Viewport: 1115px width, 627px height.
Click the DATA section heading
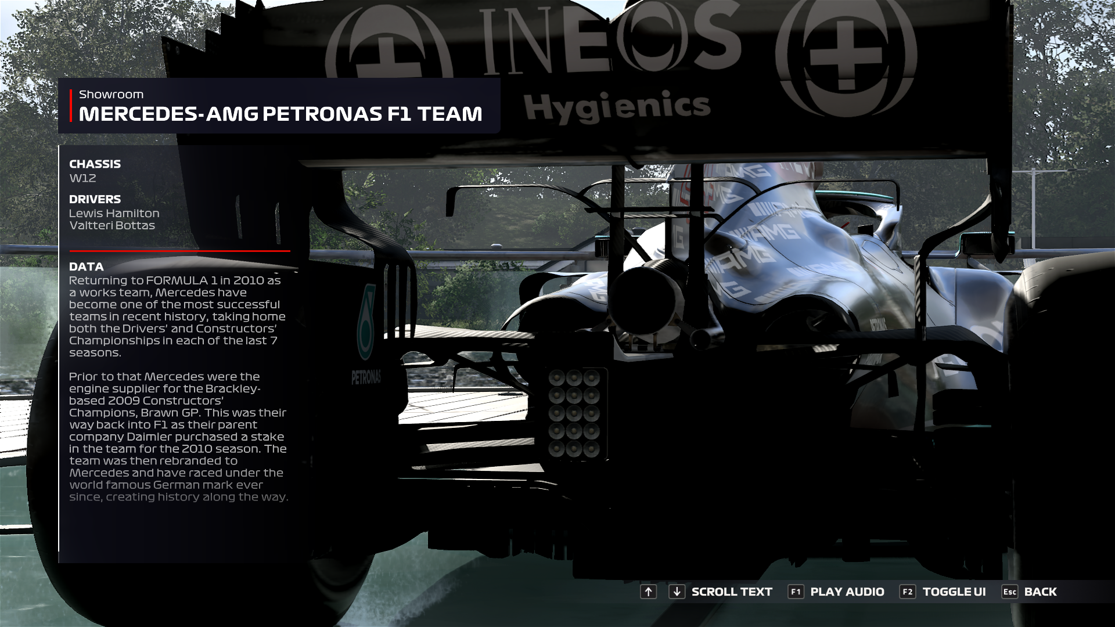[x=87, y=266]
